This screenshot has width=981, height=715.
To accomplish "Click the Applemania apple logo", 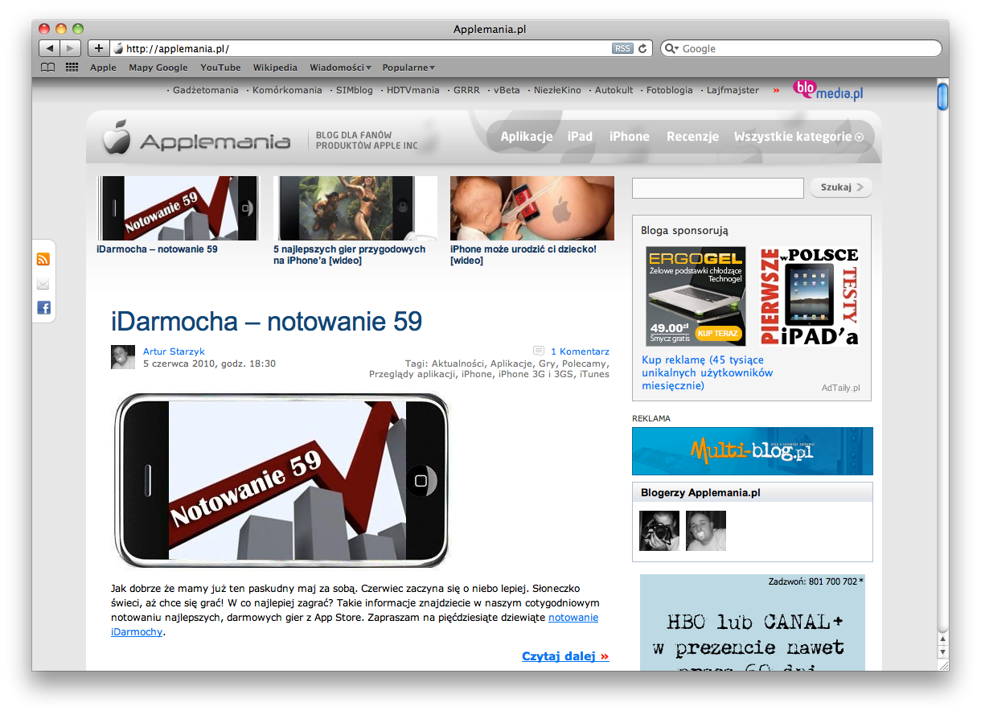I will coord(117,138).
